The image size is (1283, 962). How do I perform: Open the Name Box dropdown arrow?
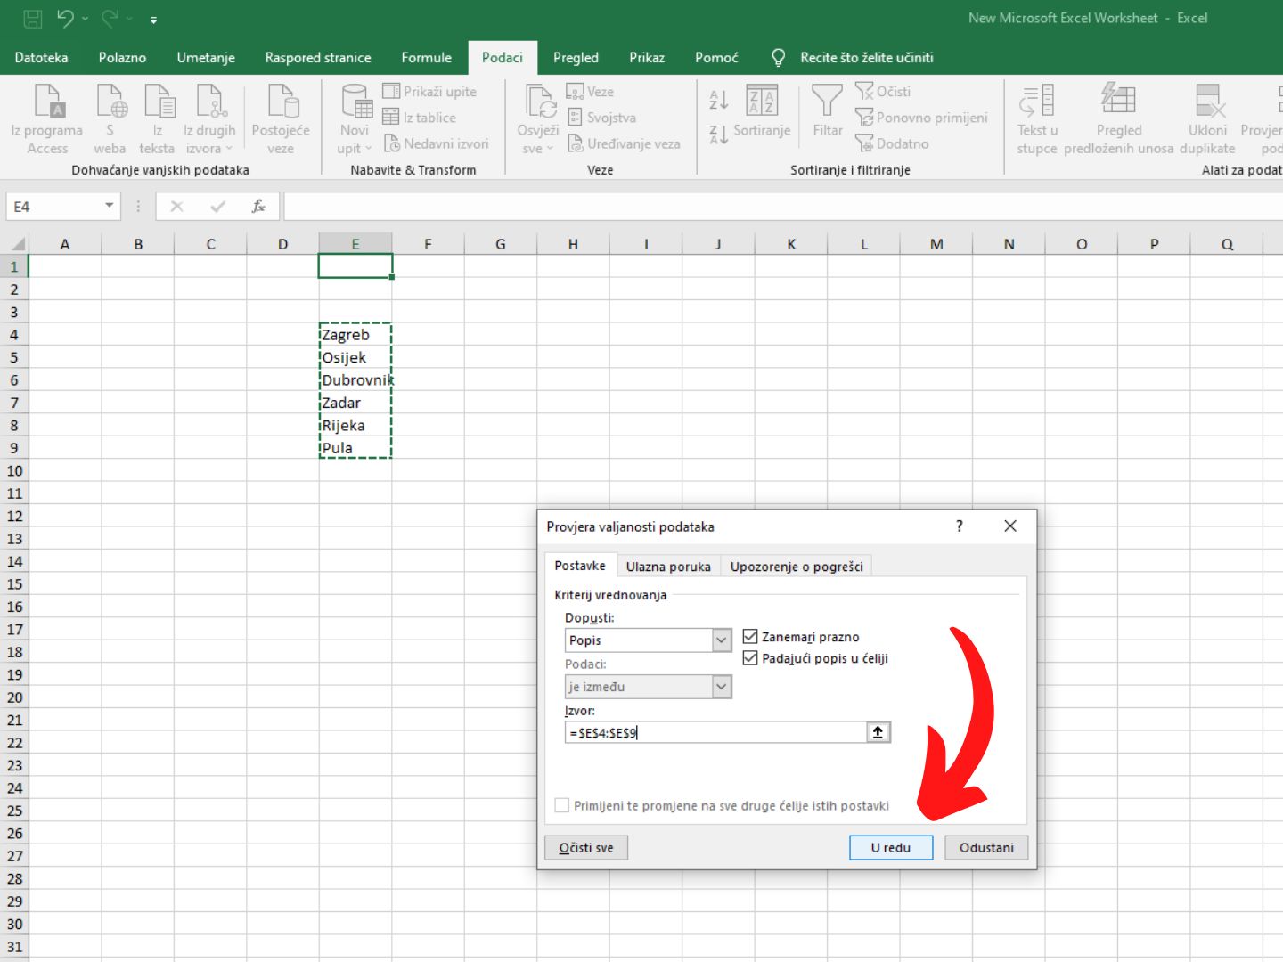(109, 206)
